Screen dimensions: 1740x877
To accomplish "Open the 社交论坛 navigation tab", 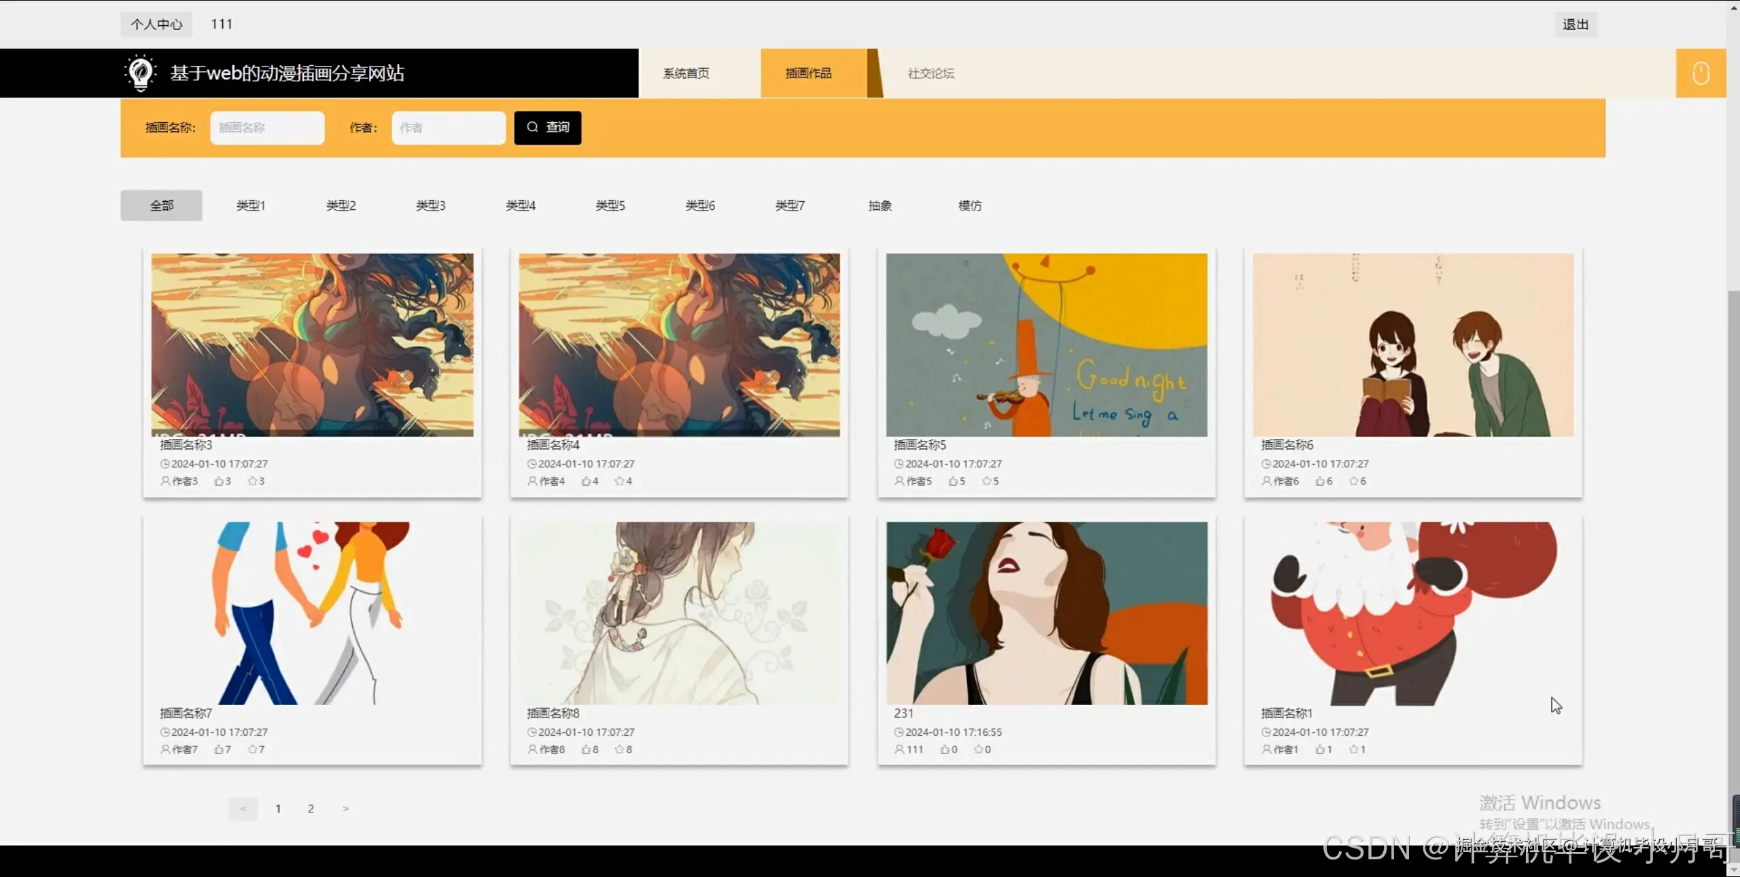I will coord(930,73).
